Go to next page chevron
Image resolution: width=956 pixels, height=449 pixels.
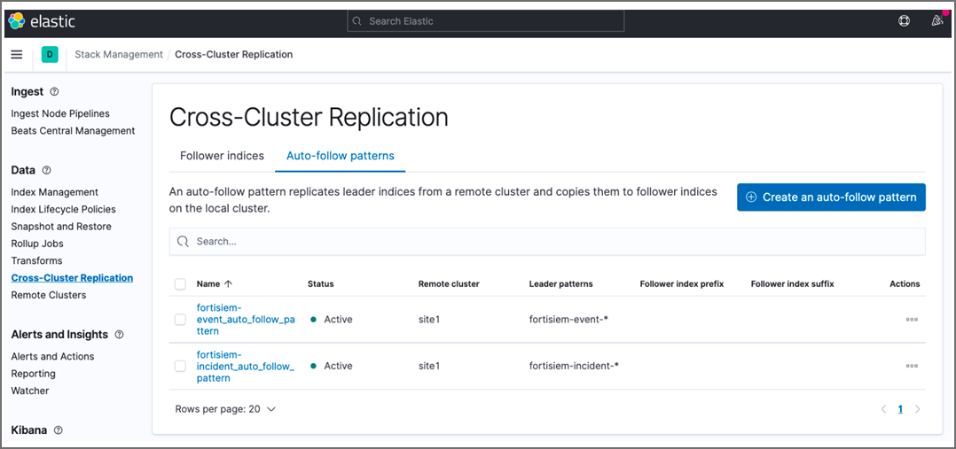[x=918, y=409]
